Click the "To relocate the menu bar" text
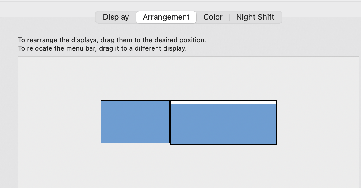 [102, 48]
